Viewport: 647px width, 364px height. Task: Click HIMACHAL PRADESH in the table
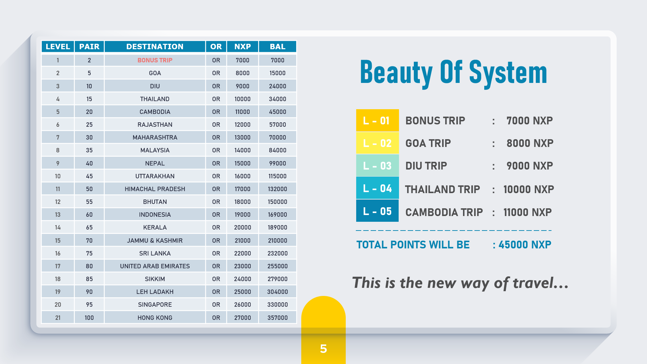155,189
